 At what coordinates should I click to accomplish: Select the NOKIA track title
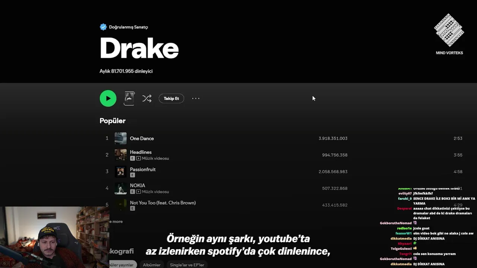point(138,185)
